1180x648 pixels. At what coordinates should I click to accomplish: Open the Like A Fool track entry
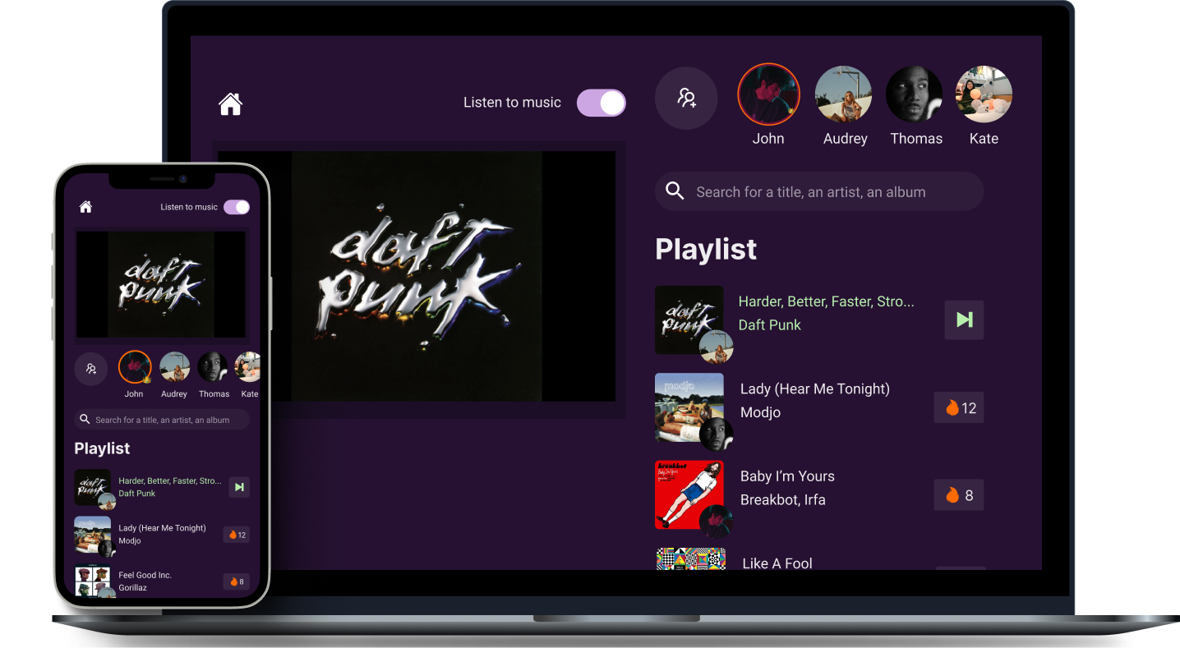click(777, 563)
